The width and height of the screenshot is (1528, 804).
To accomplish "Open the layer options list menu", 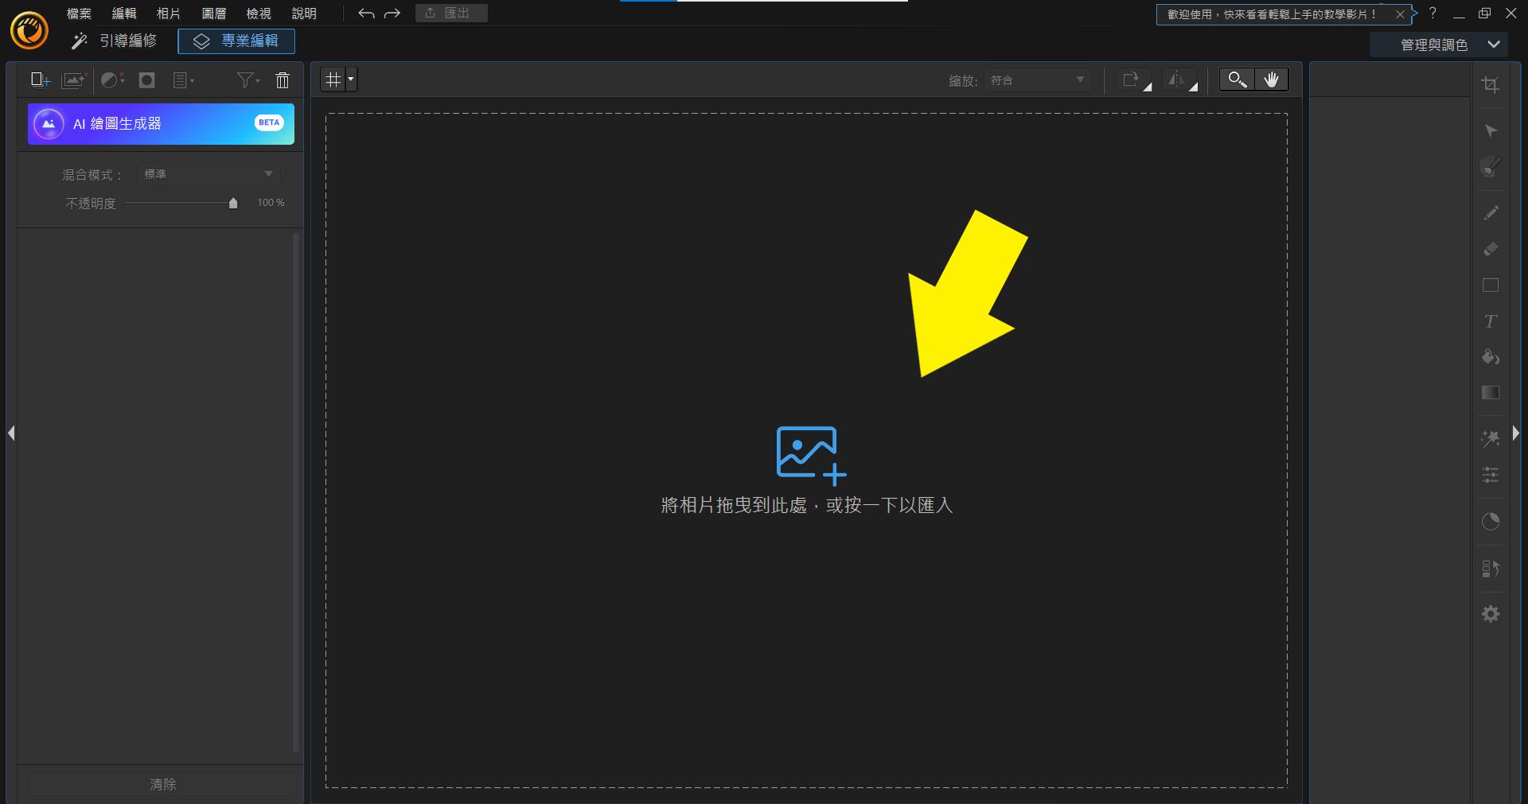I will point(184,80).
